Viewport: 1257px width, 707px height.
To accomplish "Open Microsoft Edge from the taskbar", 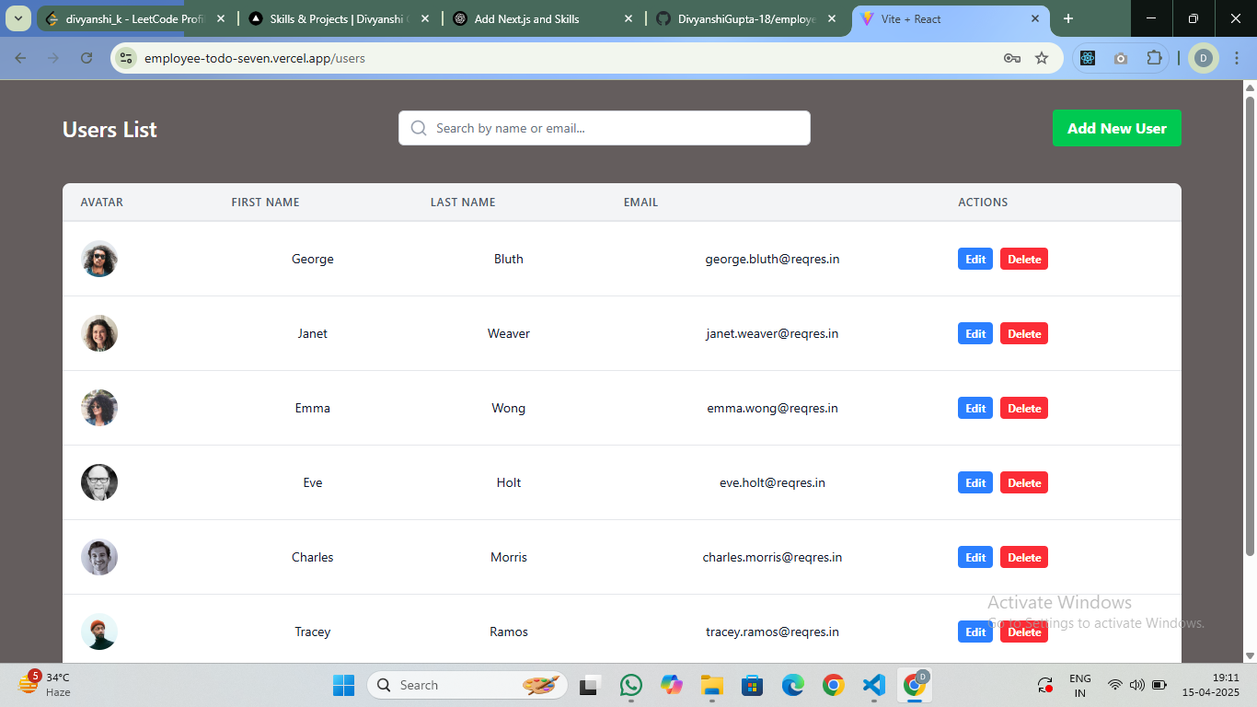I will click(x=793, y=685).
